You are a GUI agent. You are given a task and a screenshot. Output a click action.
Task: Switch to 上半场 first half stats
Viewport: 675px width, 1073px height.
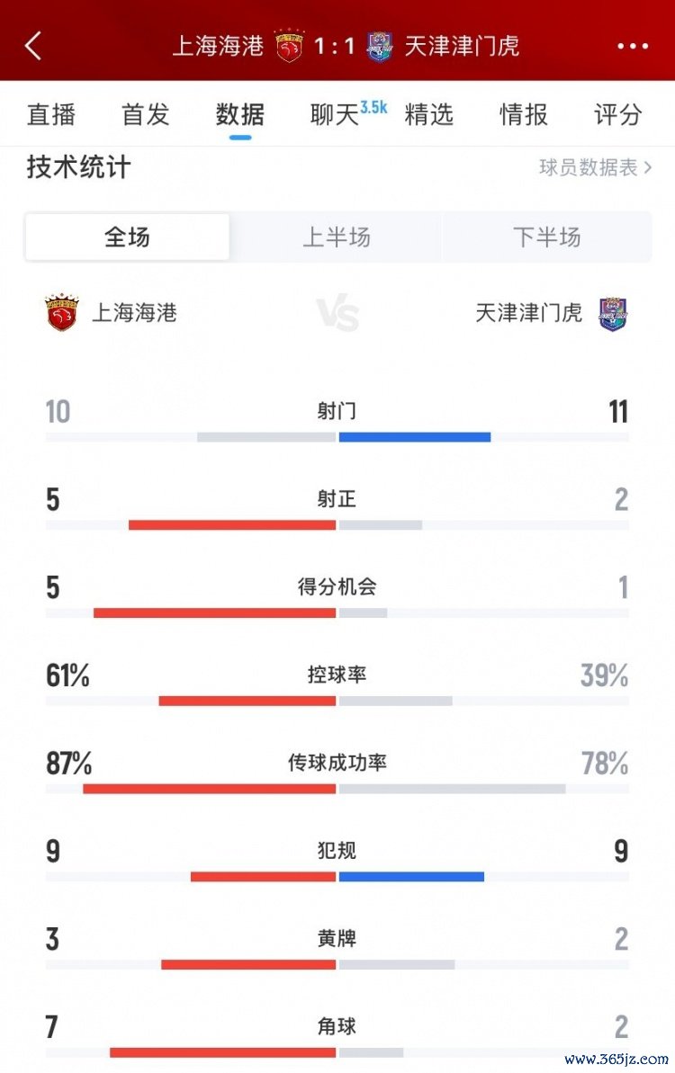pos(336,237)
